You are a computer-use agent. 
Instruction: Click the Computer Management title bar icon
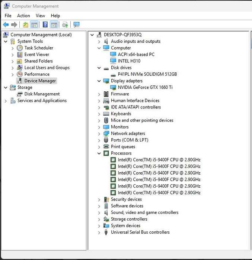click(6, 6)
